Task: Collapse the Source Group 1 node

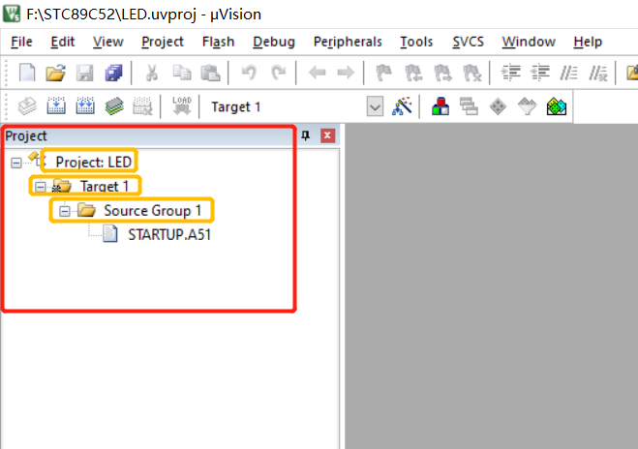Action: tap(64, 211)
